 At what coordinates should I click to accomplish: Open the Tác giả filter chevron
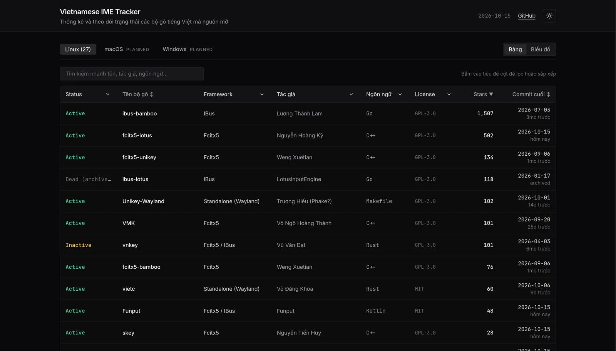coord(351,95)
